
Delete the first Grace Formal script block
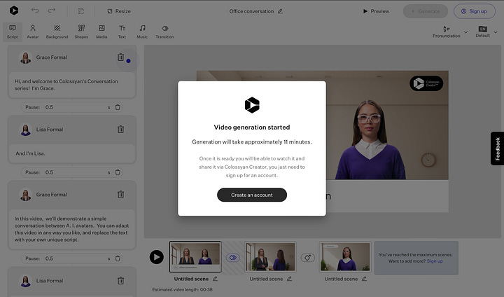[x=120, y=57]
